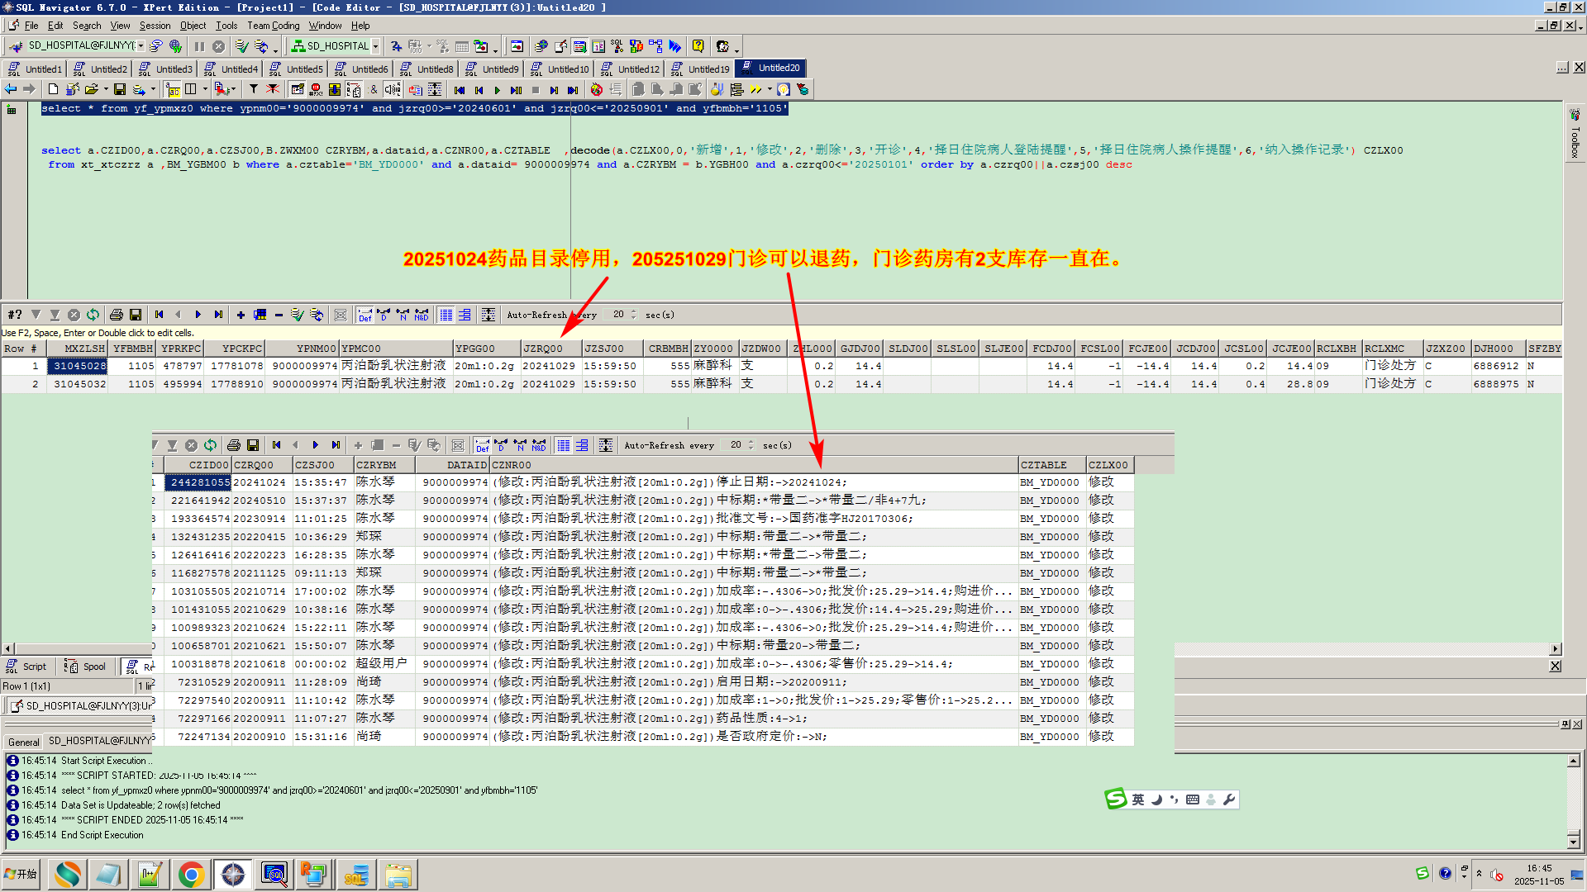Image resolution: width=1587 pixels, height=892 pixels.
Task: Open the Team Coding menu
Action: (x=273, y=26)
